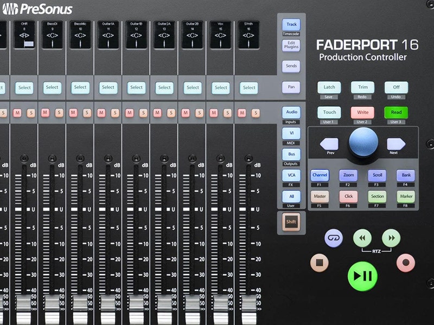Toggle the Loop button

point(334,238)
